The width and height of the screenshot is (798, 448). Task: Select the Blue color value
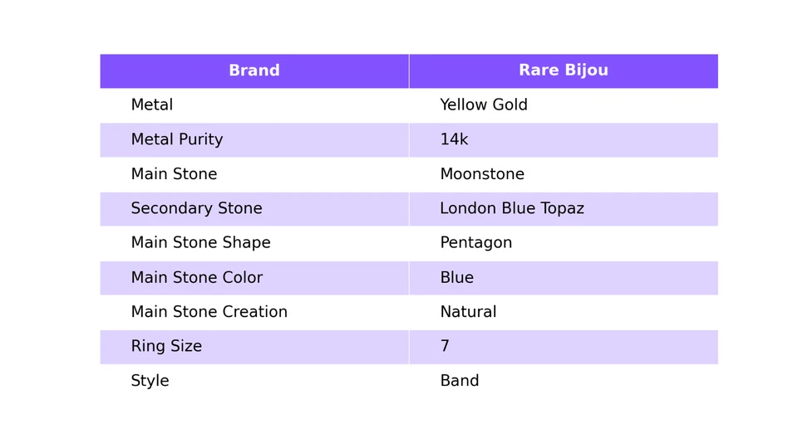457,277
